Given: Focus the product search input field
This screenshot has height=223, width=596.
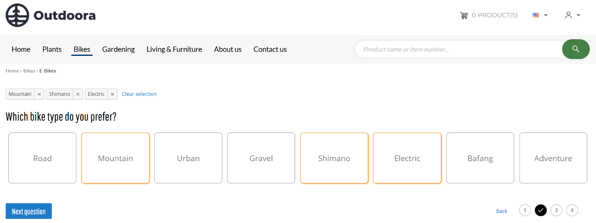Looking at the screenshot, I should point(460,49).
